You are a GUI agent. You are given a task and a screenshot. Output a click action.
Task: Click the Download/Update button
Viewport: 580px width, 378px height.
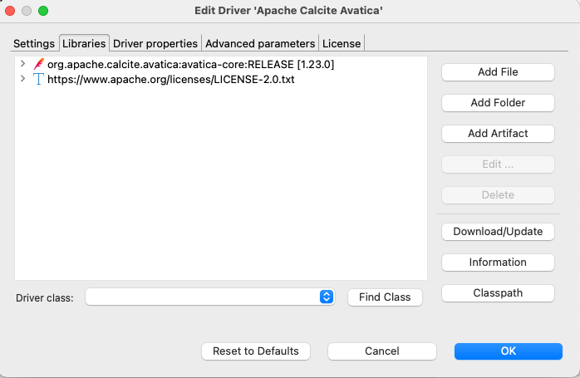coord(498,232)
